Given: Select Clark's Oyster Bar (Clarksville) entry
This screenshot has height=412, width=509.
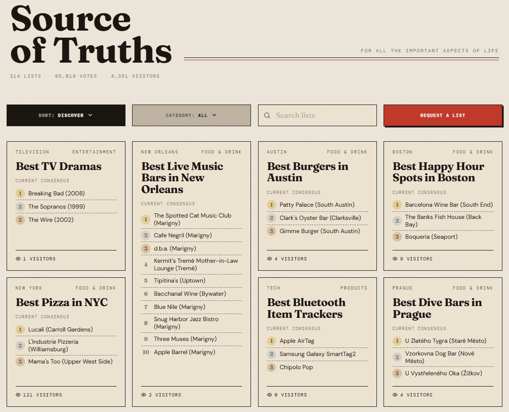Looking at the screenshot, I should [x=317, y=218].
